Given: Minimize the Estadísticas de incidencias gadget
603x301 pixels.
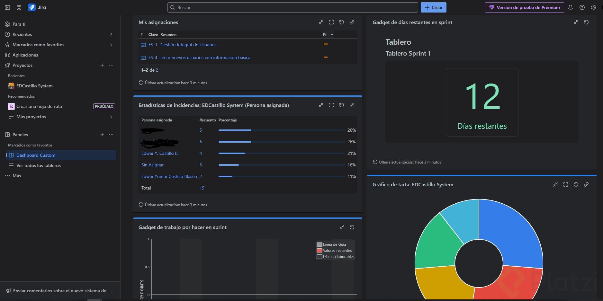Looking at the screenshot, I should [321, 105].
